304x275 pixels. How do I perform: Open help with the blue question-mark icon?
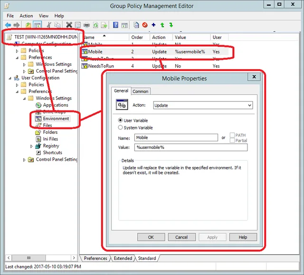(115, 25)
